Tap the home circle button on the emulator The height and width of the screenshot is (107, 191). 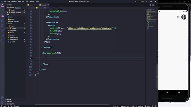click(x=167, y=92)
